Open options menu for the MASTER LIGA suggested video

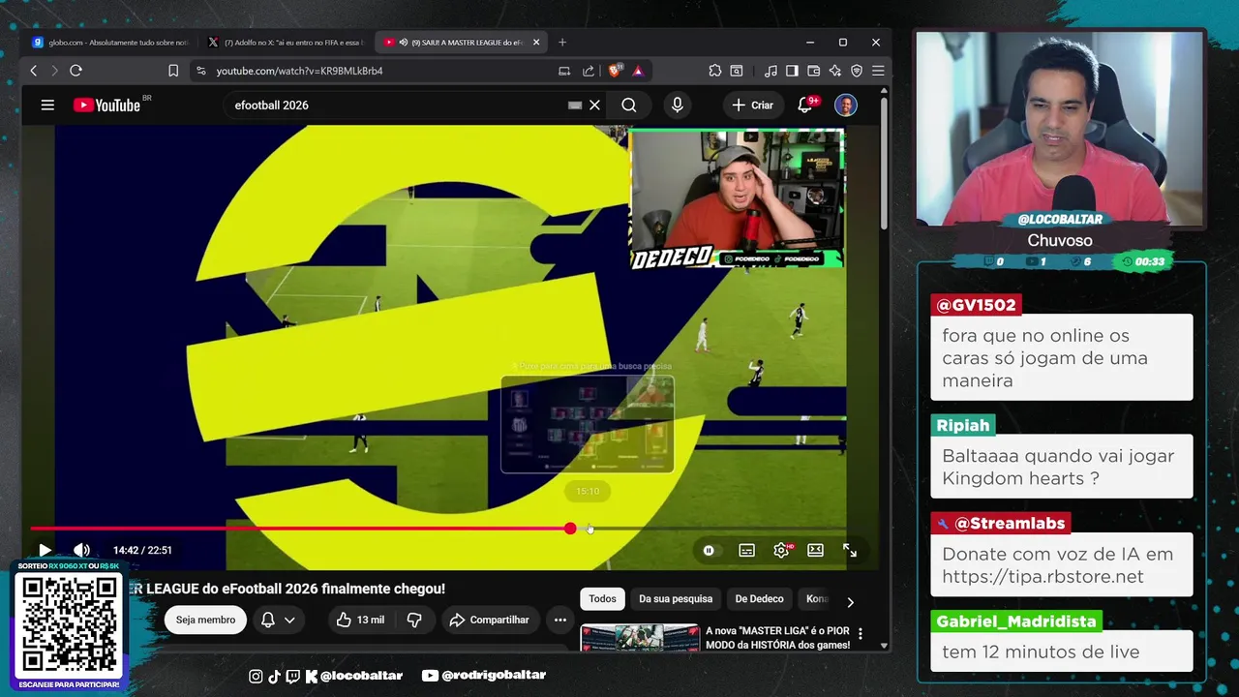coord(860,634)
